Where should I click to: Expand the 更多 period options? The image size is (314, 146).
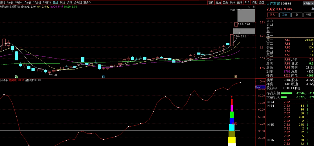coord(87,3)
